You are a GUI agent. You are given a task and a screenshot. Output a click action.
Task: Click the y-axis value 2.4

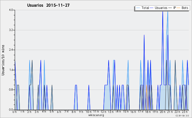[x=11, y=50]
